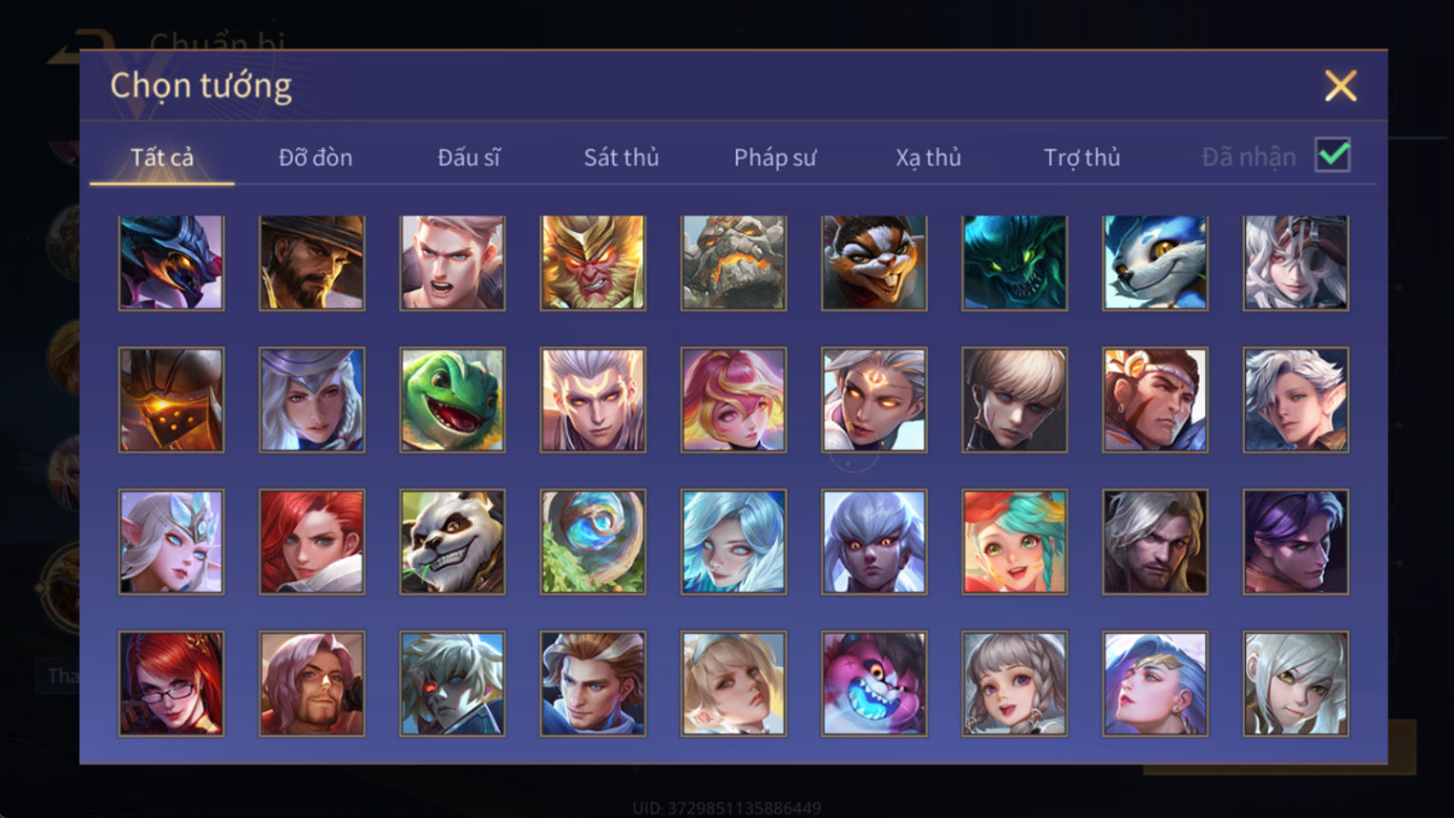1454x818 pixels.
Task: Choose the golden armored helmet hero
Action: [x=171, y=400]
